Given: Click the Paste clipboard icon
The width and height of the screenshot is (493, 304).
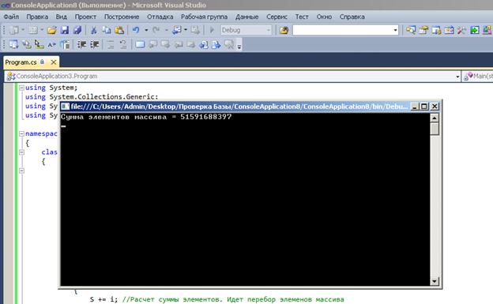Looking at the screenshot, I should pos(119,30).
